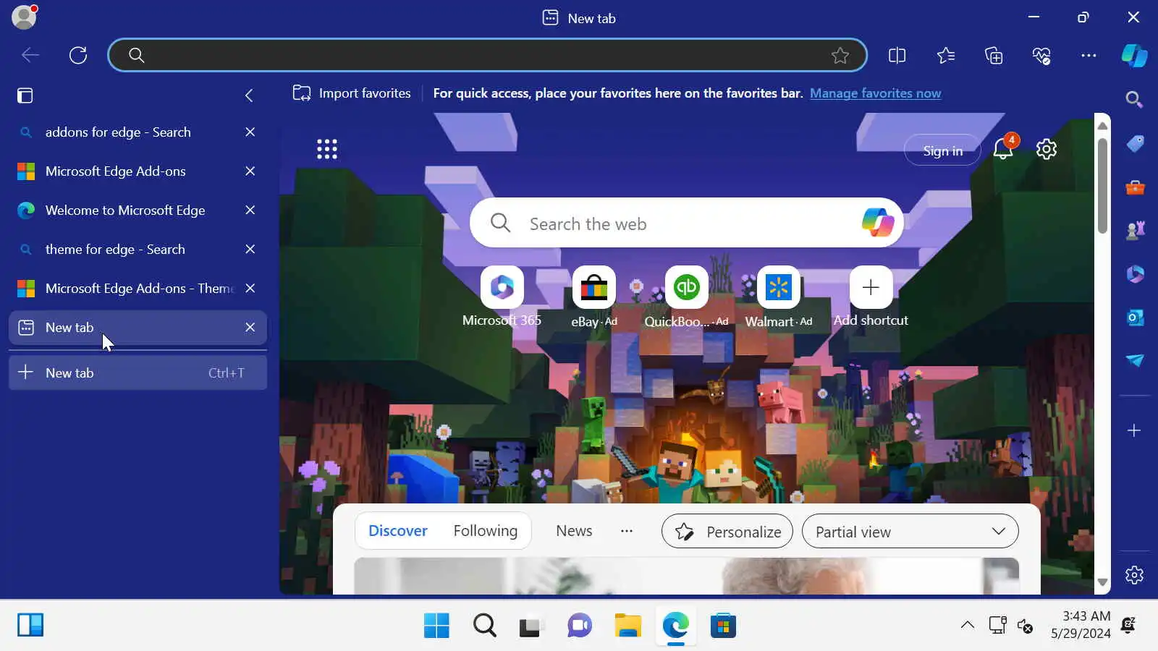This screenshot has height=651, width=1158.
Task: Open the Games chess sidebar icon
Action: [1135, 231]
